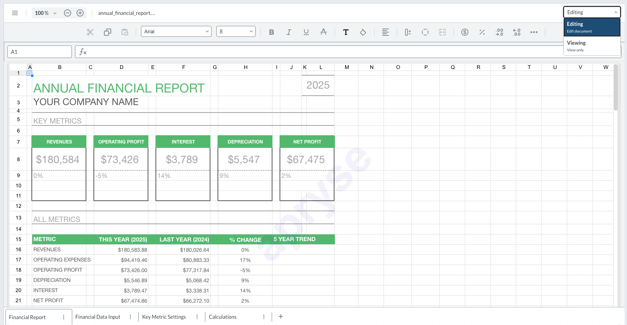The width and height of the screenshot is (627, 325).
Task: Open the font size 8 dropdown
Action: 236,31
